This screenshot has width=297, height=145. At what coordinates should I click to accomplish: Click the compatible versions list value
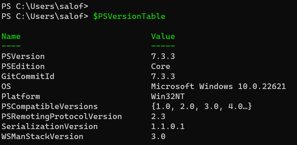point(202,106)
